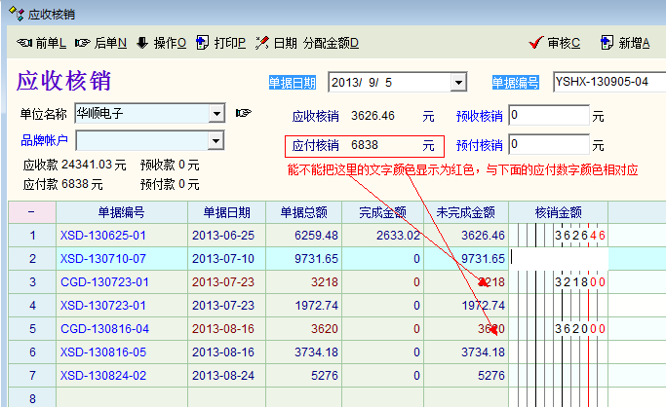Open the 单据日期 date dropdown arrow
Image resolution: width=666 pixels, height=407 pixels.
[457, 82]
